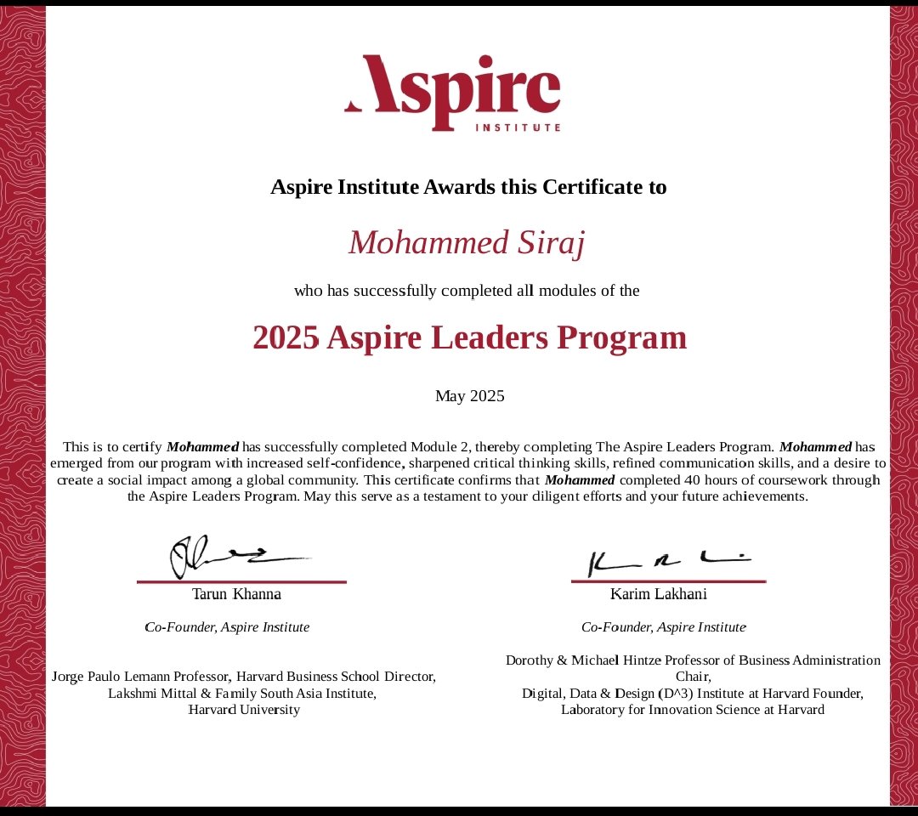
Task: Click the line 'who has successfully completed all modules of the'
Action: click(467, 291)
